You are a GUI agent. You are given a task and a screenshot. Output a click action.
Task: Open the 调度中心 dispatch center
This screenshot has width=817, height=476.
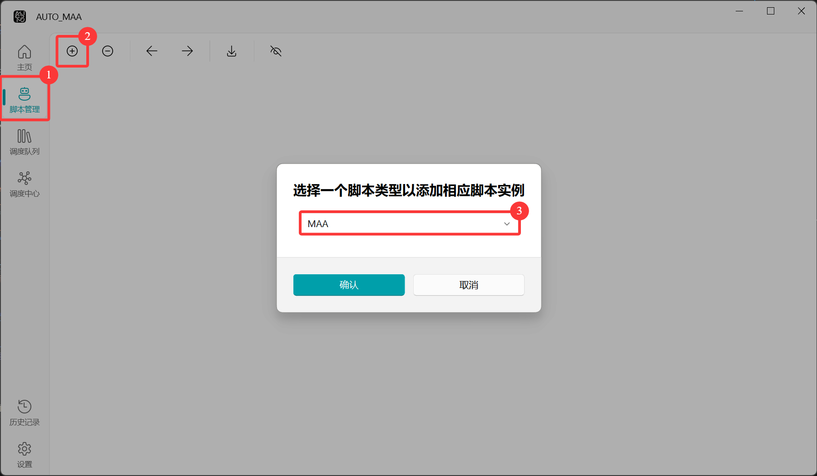pos(25,184)
